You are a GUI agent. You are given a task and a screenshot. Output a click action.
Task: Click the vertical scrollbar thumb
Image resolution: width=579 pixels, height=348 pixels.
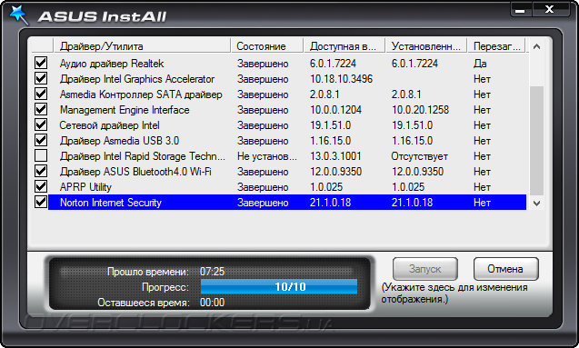click(536, 141)
